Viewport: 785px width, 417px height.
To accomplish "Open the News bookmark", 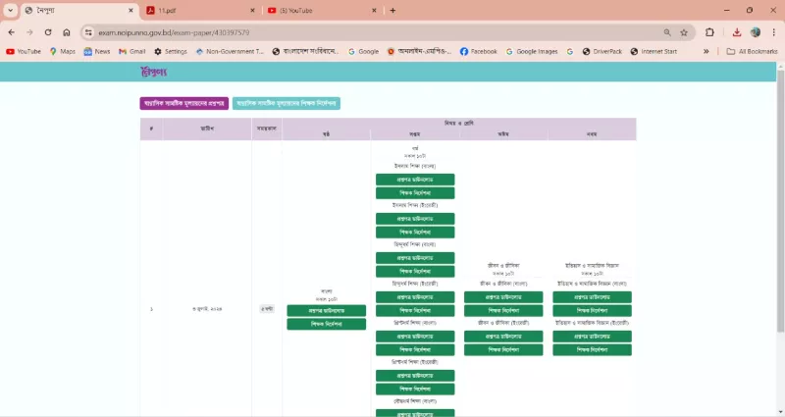I will (x=97, y=51).
